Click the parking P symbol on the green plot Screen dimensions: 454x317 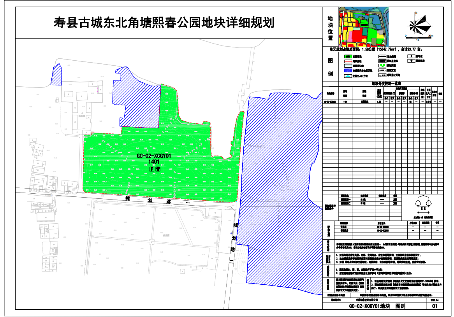[152, 169]
